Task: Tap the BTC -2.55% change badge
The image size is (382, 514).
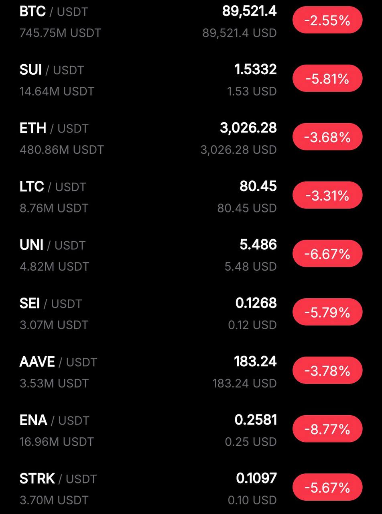Action: tap(327, 20)
